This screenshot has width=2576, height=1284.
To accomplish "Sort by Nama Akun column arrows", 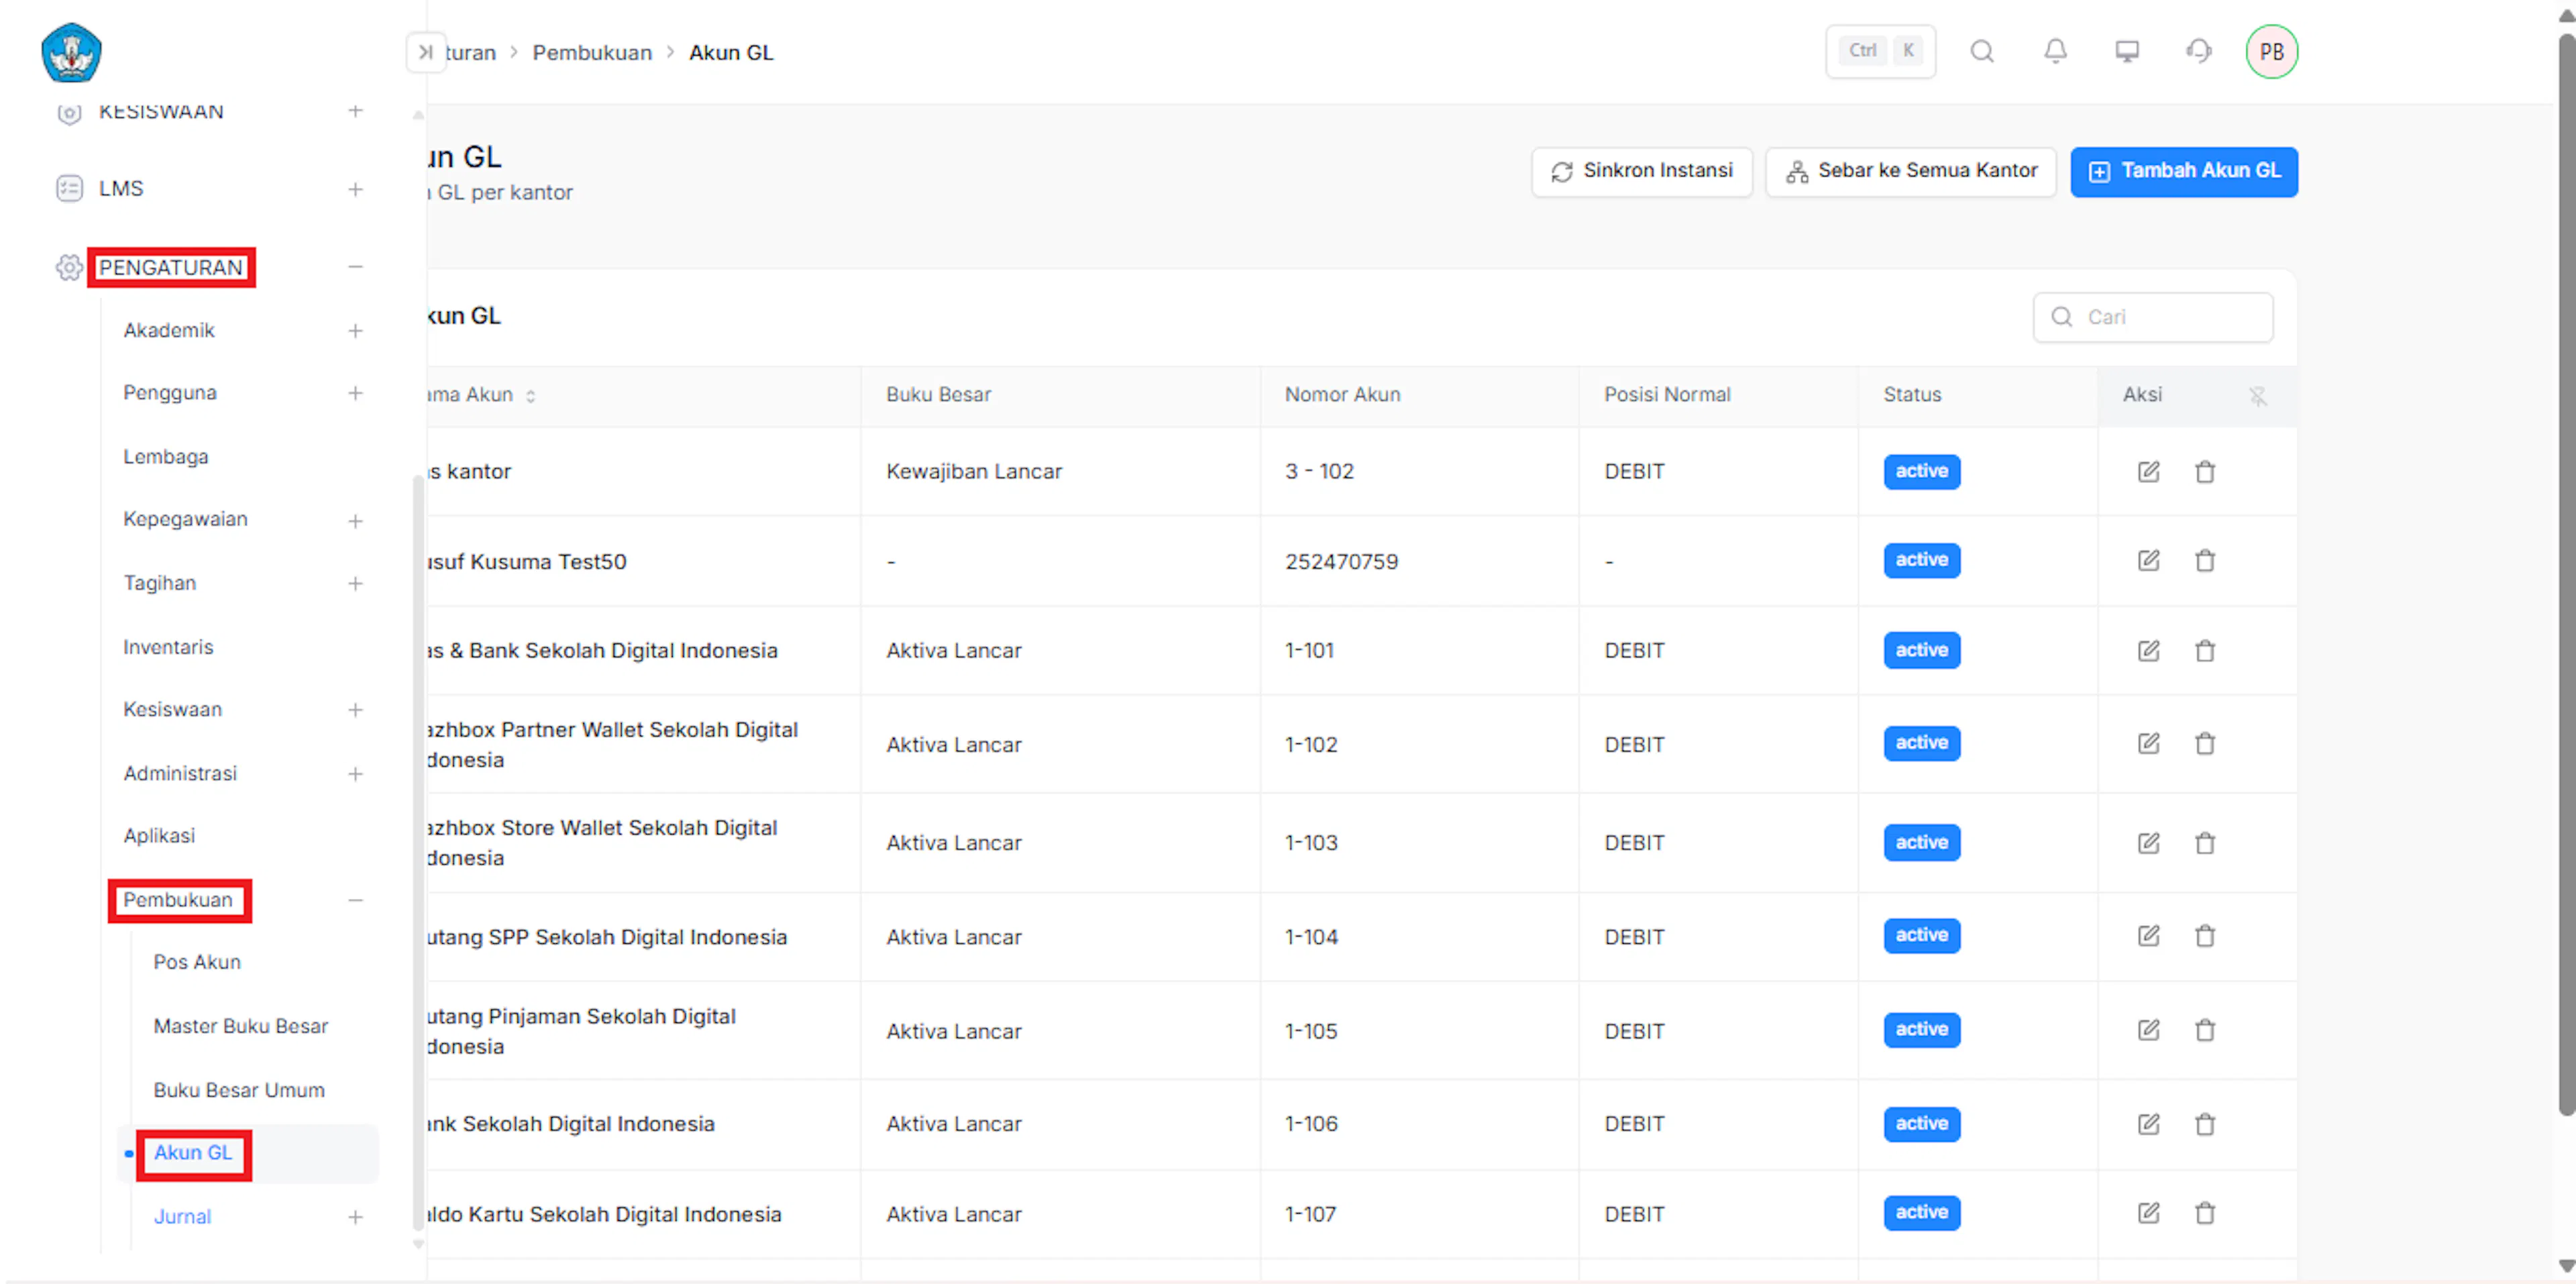I will tap(530, 396).
